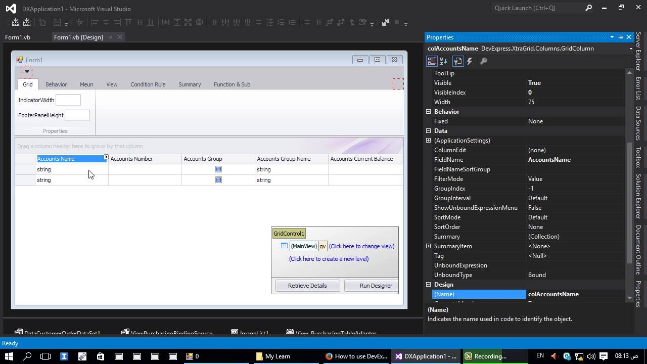The width and height of the screenshot is (647, 364).
Task: Click Make Same Size toolbar icon
Action: [x=188, y=22]
